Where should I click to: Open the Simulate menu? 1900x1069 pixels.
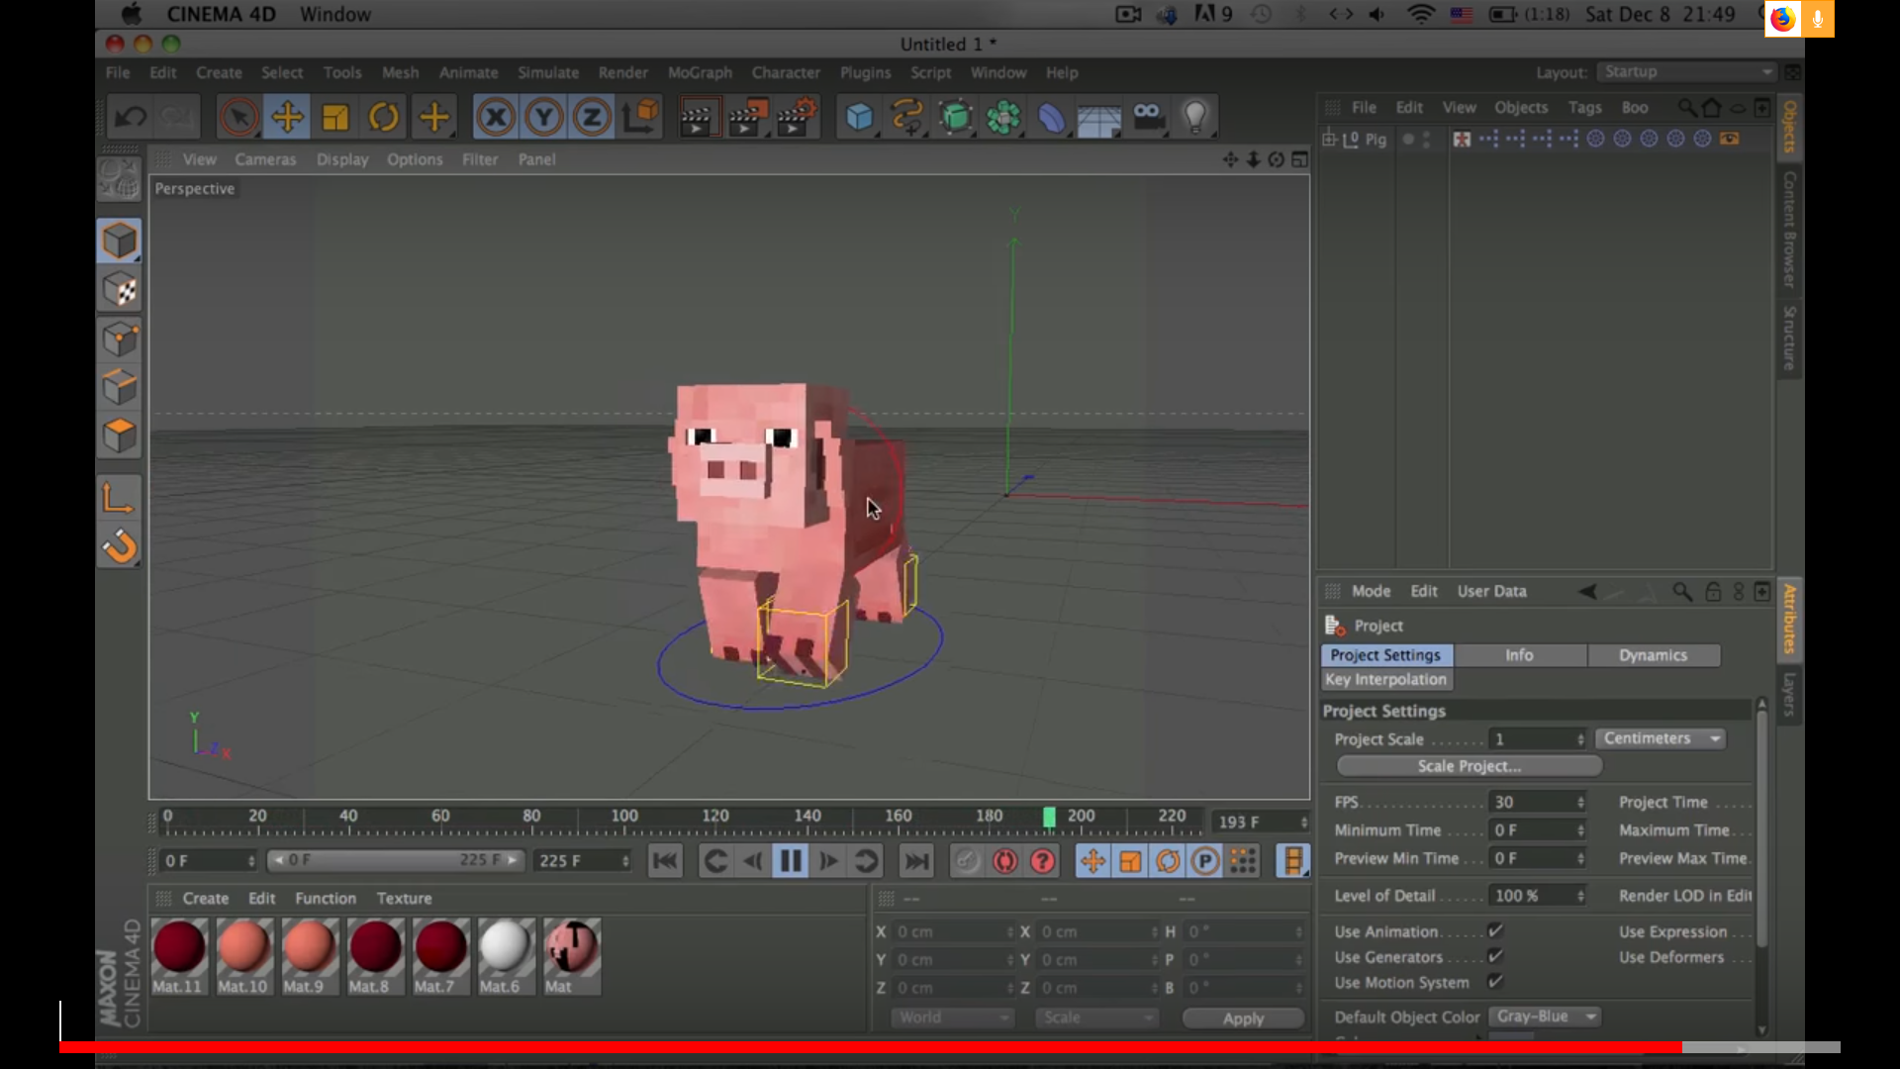click(x=548, y=73)
